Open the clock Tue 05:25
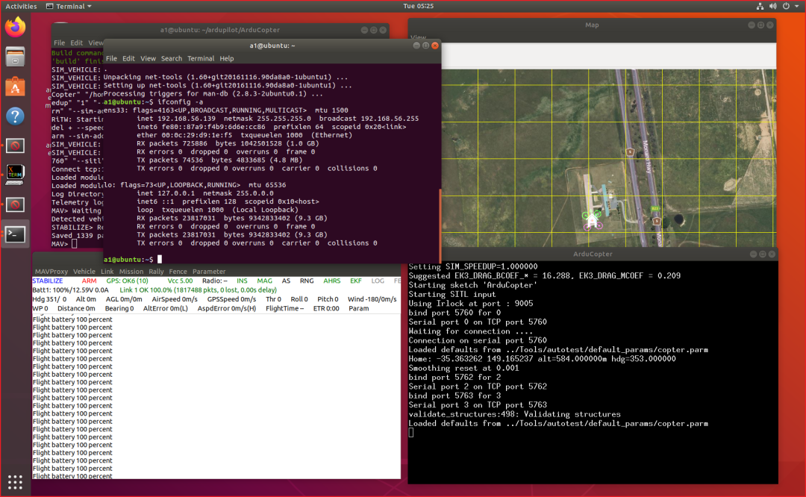The width and height of the screenshot is (806, 497). tap(419, 6)
